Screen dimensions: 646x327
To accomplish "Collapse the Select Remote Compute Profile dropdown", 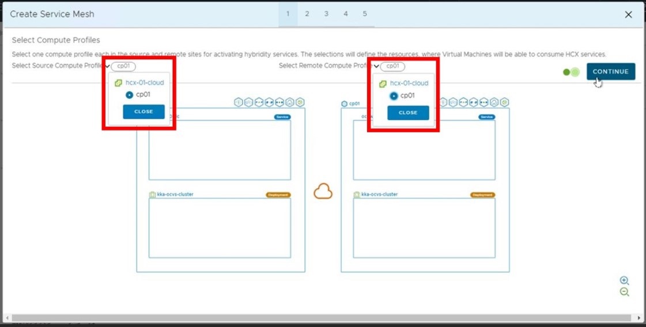I will (x=376, y=66).
